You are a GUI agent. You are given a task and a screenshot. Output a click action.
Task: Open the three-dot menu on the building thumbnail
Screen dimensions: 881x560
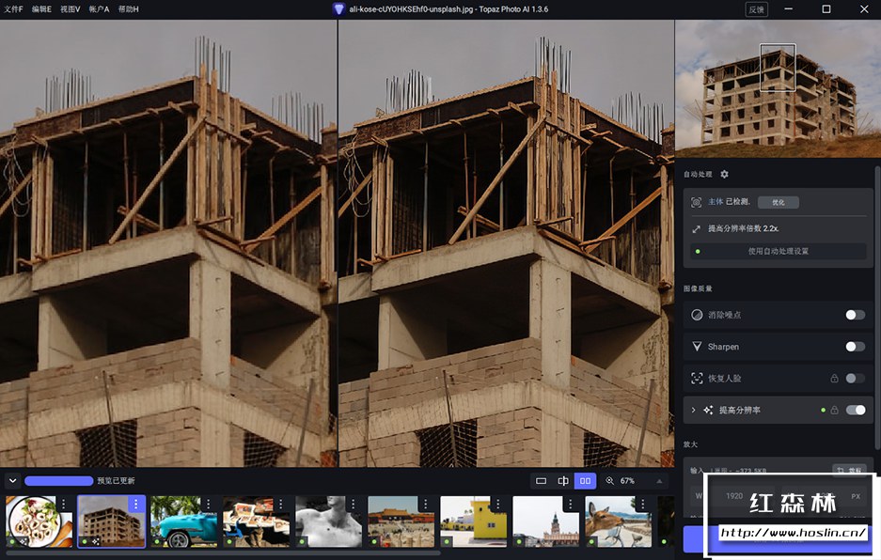[135, 505]
